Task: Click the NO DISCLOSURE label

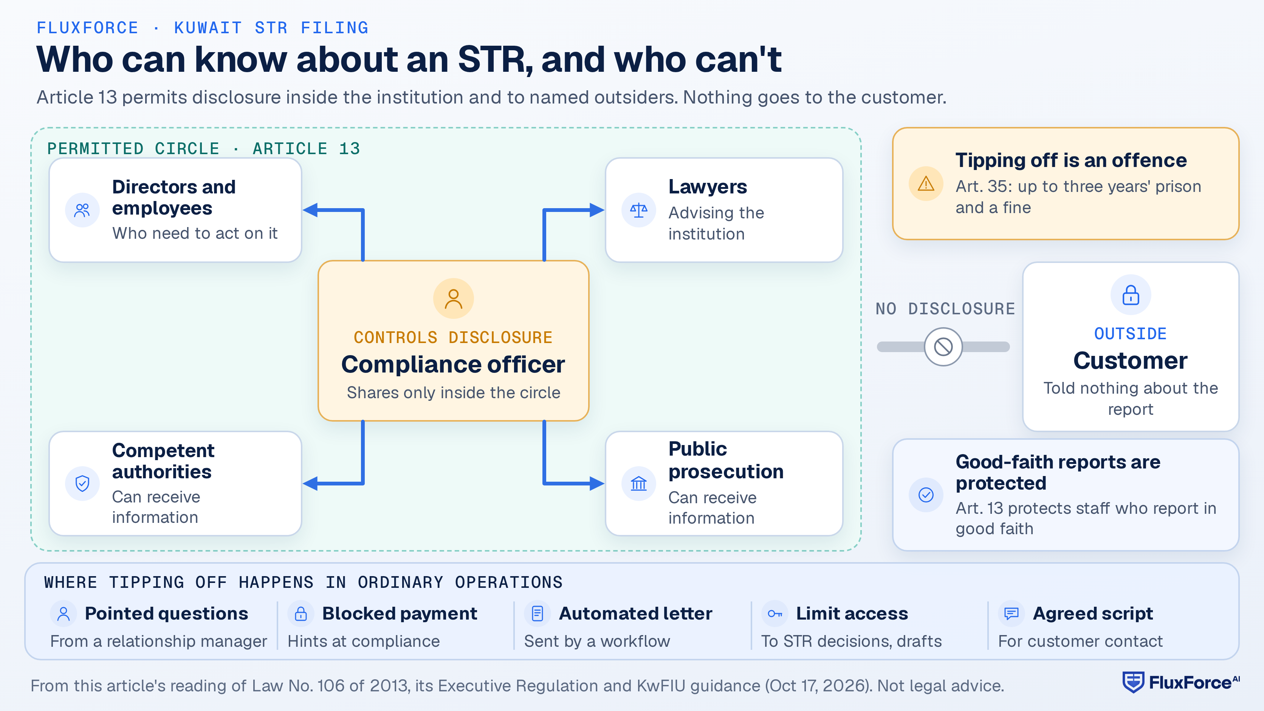Action: click(945, 308)
